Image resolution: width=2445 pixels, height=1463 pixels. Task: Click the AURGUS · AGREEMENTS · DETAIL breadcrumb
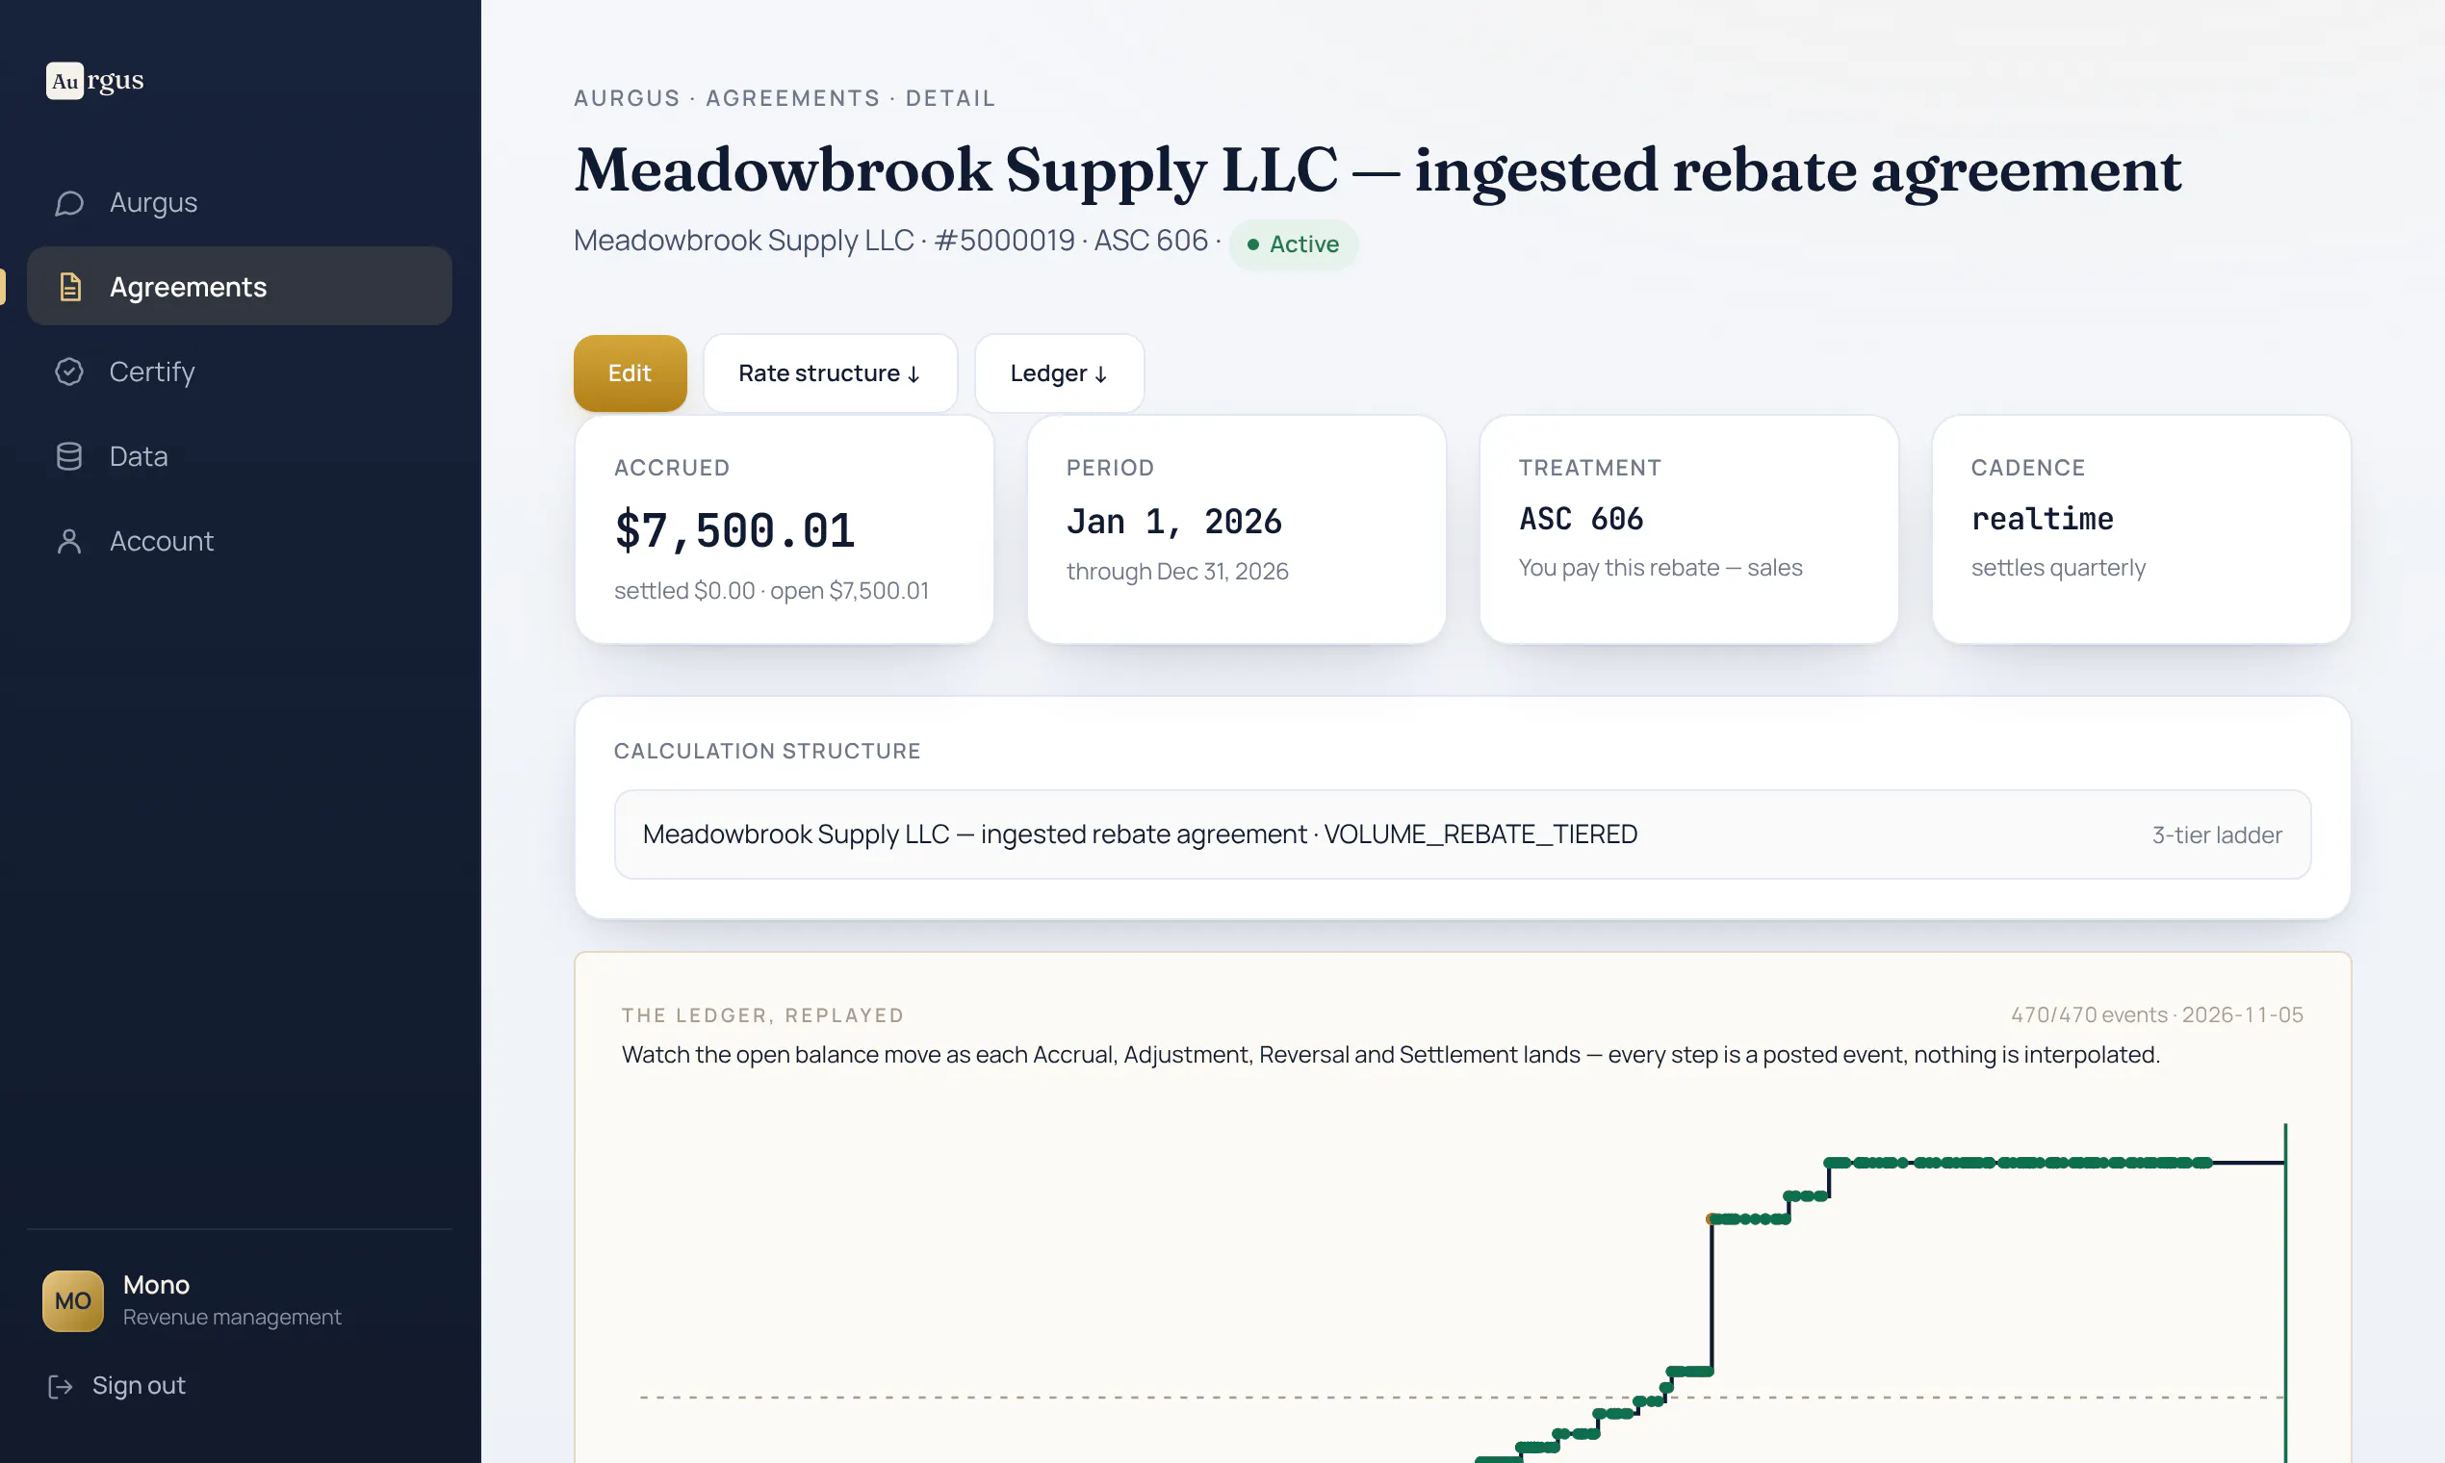pyautogui.click(x=784, y=97)
